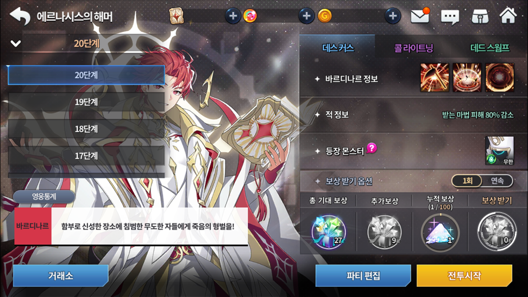View the third dark orb skill icon
The width and height of the screenshot is (528, 297).
[x=499, y=78]
